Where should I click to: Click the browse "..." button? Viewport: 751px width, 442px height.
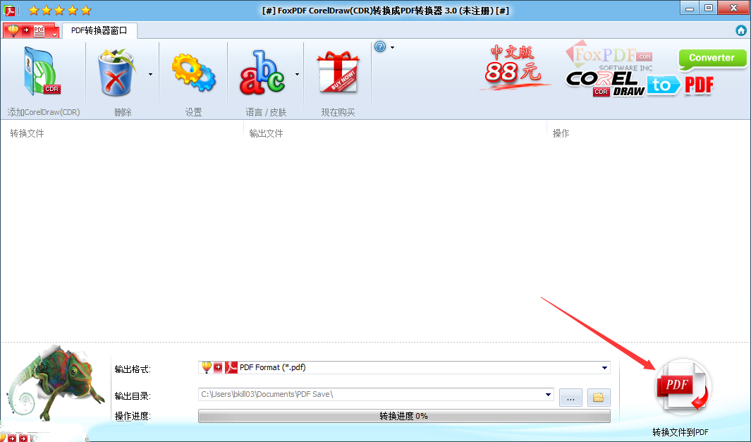(570, 398)
